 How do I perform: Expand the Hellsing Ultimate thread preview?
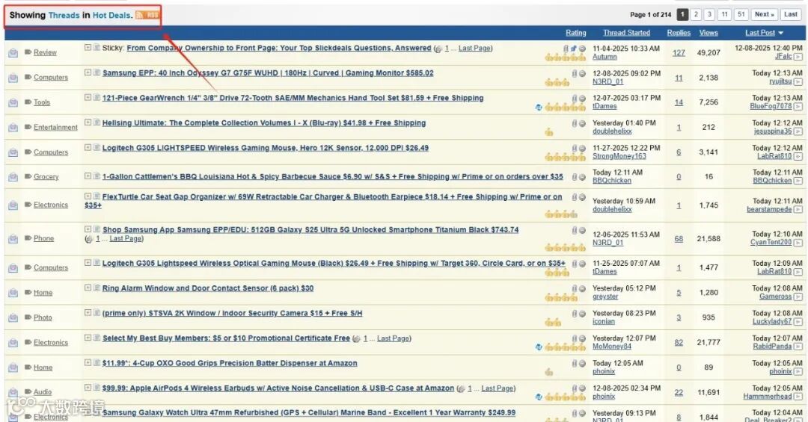coord(88,122)
